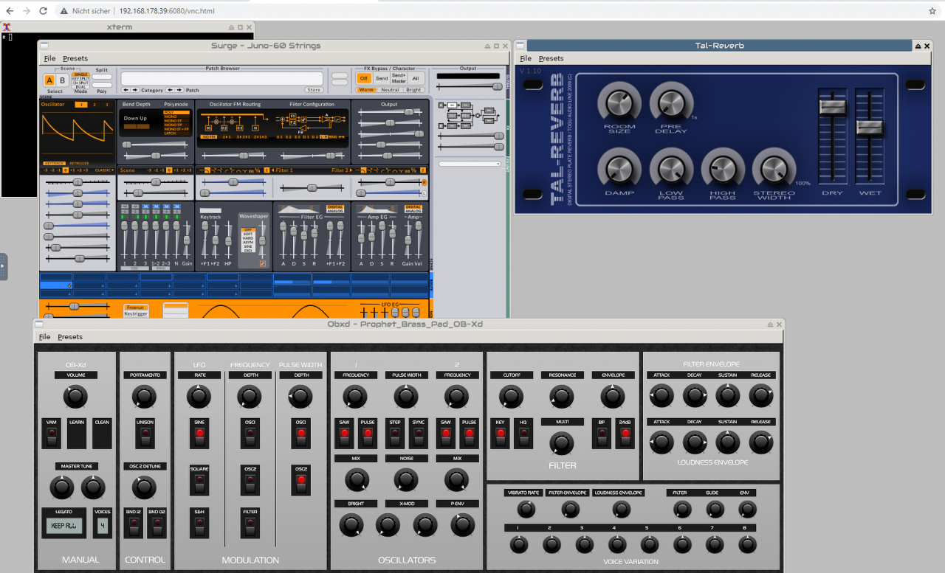Screen dimensions: 945x573
Task: Open File menu in Obxd window
Action: pyautogui.click(x=45, y=336)
